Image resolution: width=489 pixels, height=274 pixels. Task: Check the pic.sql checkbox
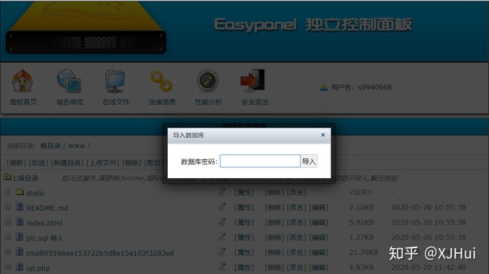tap(7, 237)
